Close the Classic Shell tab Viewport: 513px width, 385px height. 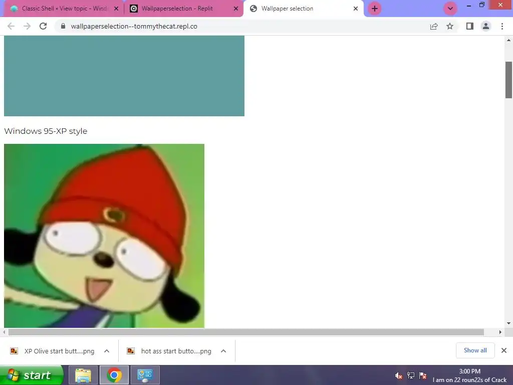tap(116, 9)
